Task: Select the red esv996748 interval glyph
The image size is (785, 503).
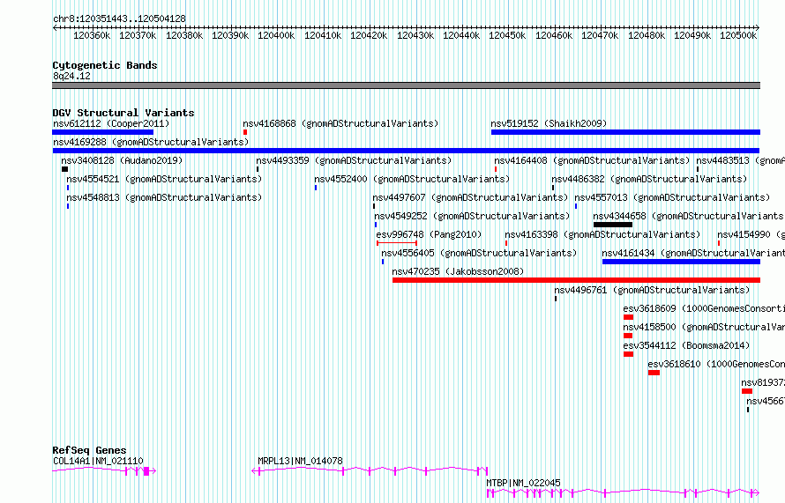Action: point(397,243)
